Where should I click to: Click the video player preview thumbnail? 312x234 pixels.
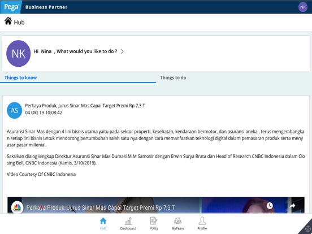tap(156, 205)
